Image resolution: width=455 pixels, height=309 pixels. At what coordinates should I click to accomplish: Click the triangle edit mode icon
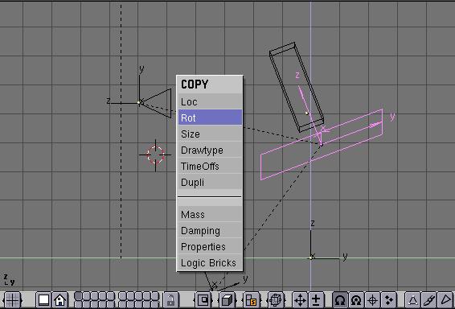(x=412, y=300)
